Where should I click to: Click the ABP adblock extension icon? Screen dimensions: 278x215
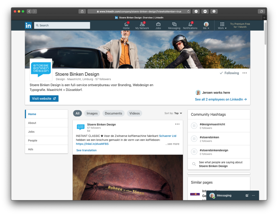click(x=205, y=11)
